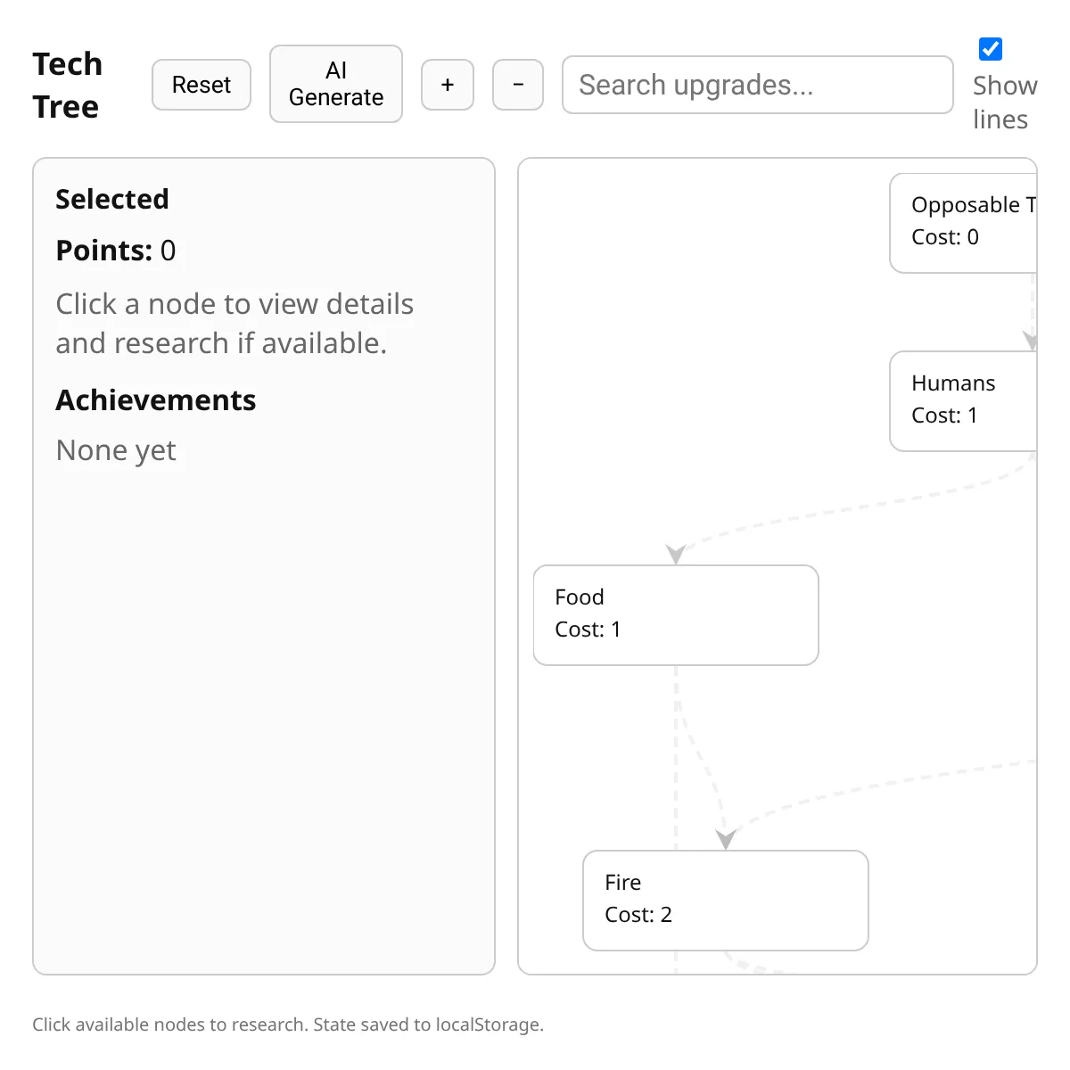Click the arrowhead pointing into Food node
Image resolution: width=1070 pixels, height=1070 pixels.
point(676,555)
